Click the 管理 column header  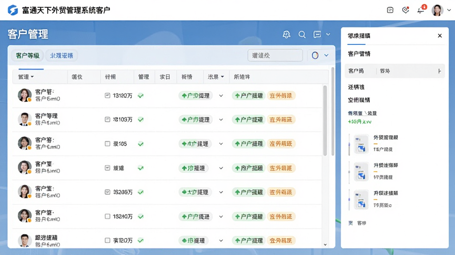pyautogui.click(x=144, y=77)
